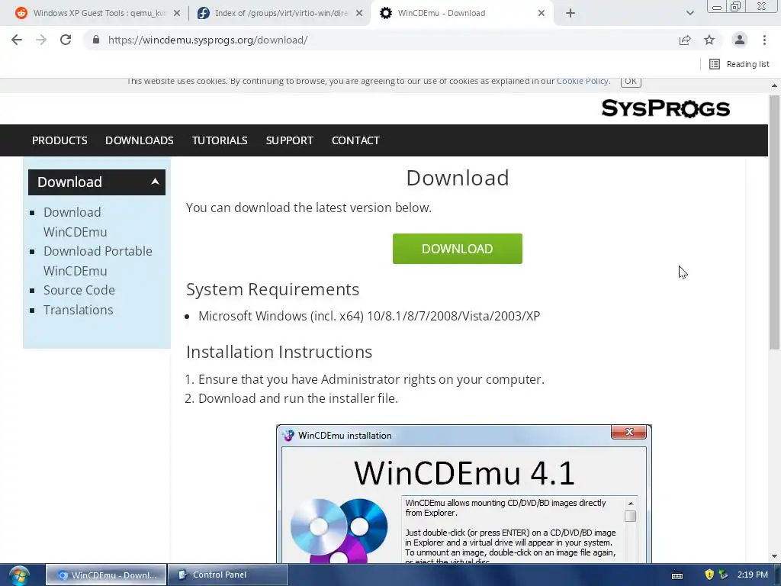Open the Translations sidebar link
Image resolution: width=781 pixels, height=586 pixels.
pos(79,310)
